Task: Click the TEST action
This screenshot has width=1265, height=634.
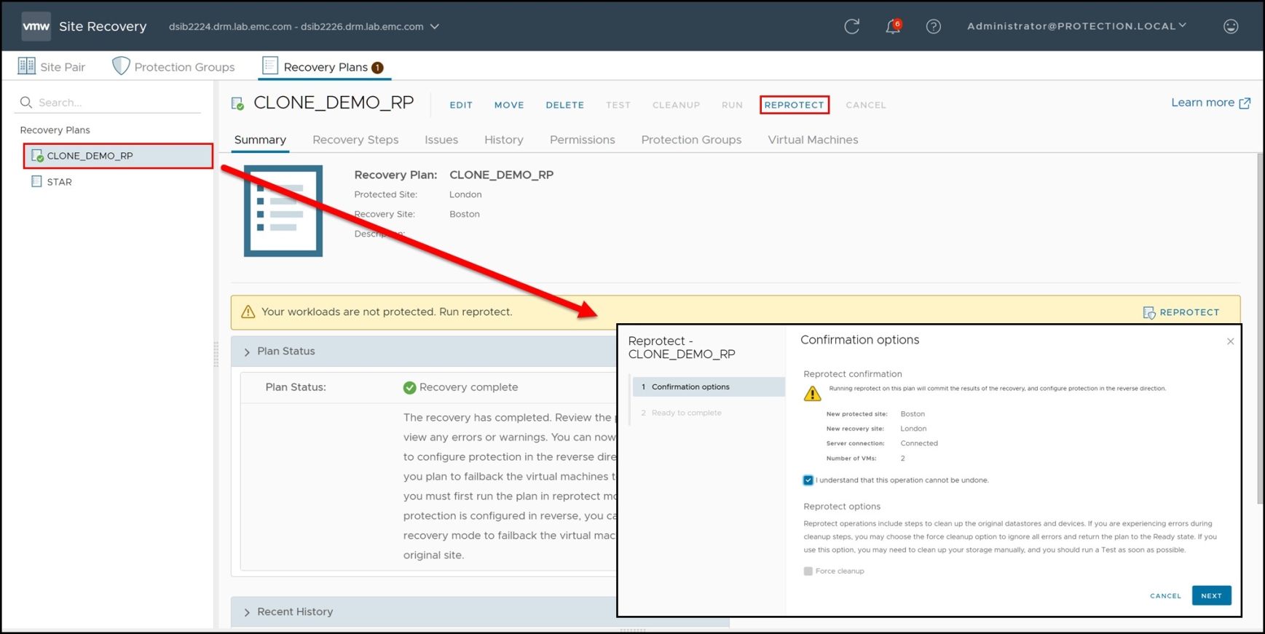Action: tap(618, 105)
